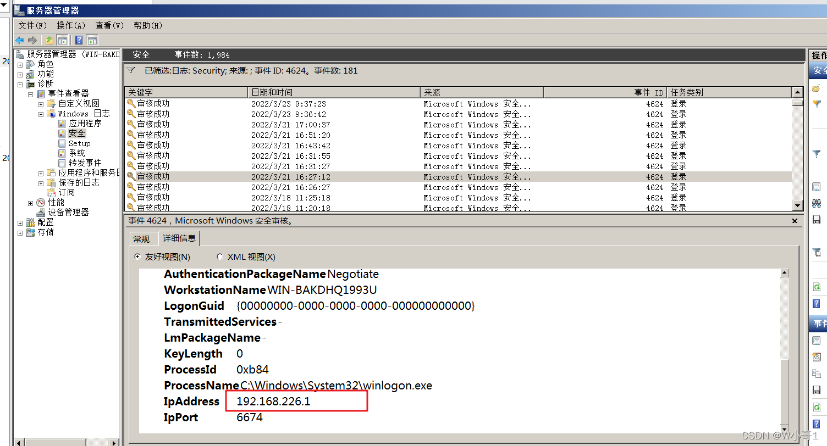The image size is (827, 446).
Task: Expand the 存储 tree node
Action: click(20, 232)
